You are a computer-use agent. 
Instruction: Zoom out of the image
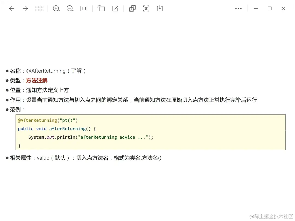pyautogui.click(x=70, y=8)
